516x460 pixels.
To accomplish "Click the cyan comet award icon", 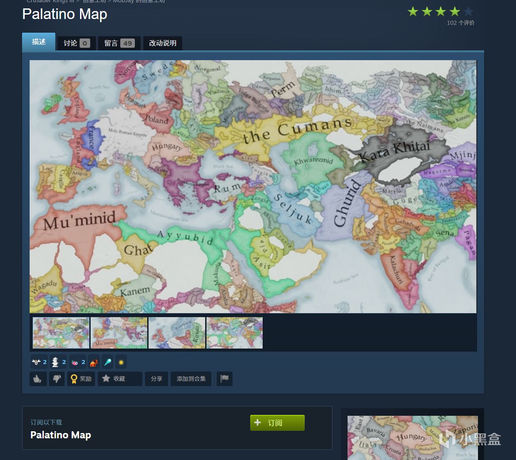I will point(107,362).
